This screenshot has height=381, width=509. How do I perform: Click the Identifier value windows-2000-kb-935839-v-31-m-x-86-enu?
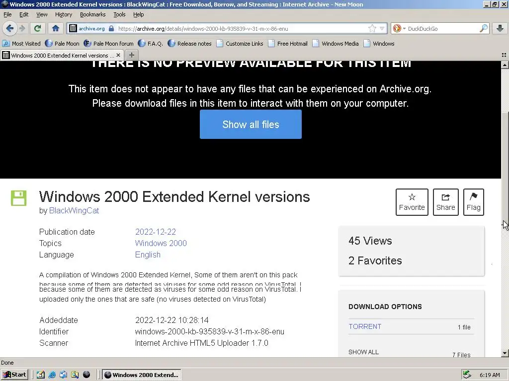(x=210, y=332)
